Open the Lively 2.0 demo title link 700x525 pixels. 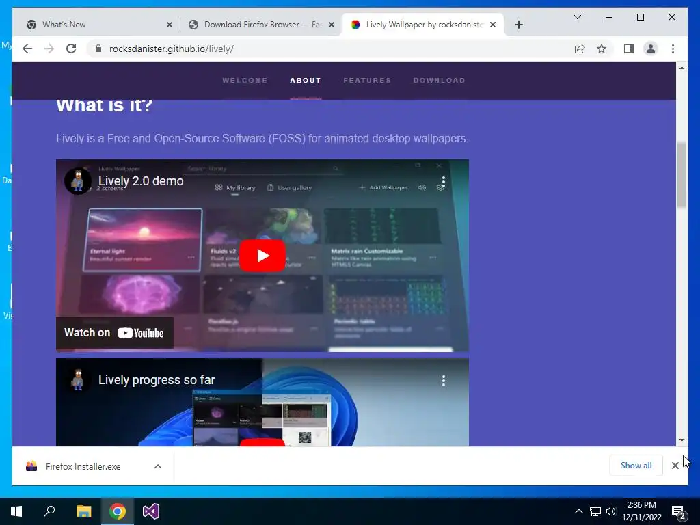[141, 180]
